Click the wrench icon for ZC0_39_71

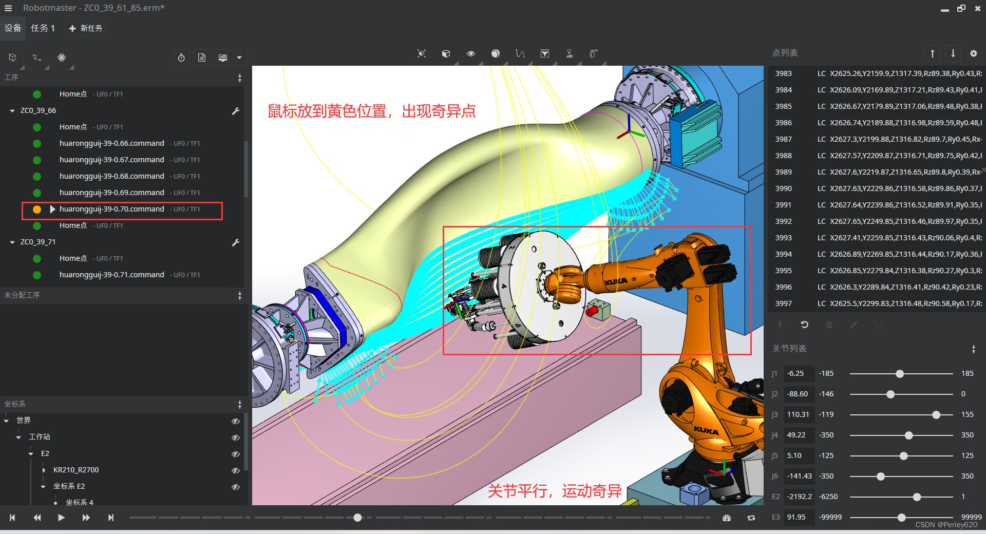(236, 242)
